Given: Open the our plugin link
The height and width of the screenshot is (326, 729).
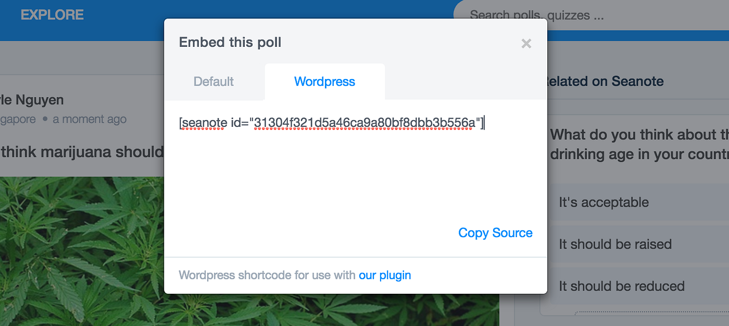Looking at the screenshot, I should pos(384,275).
